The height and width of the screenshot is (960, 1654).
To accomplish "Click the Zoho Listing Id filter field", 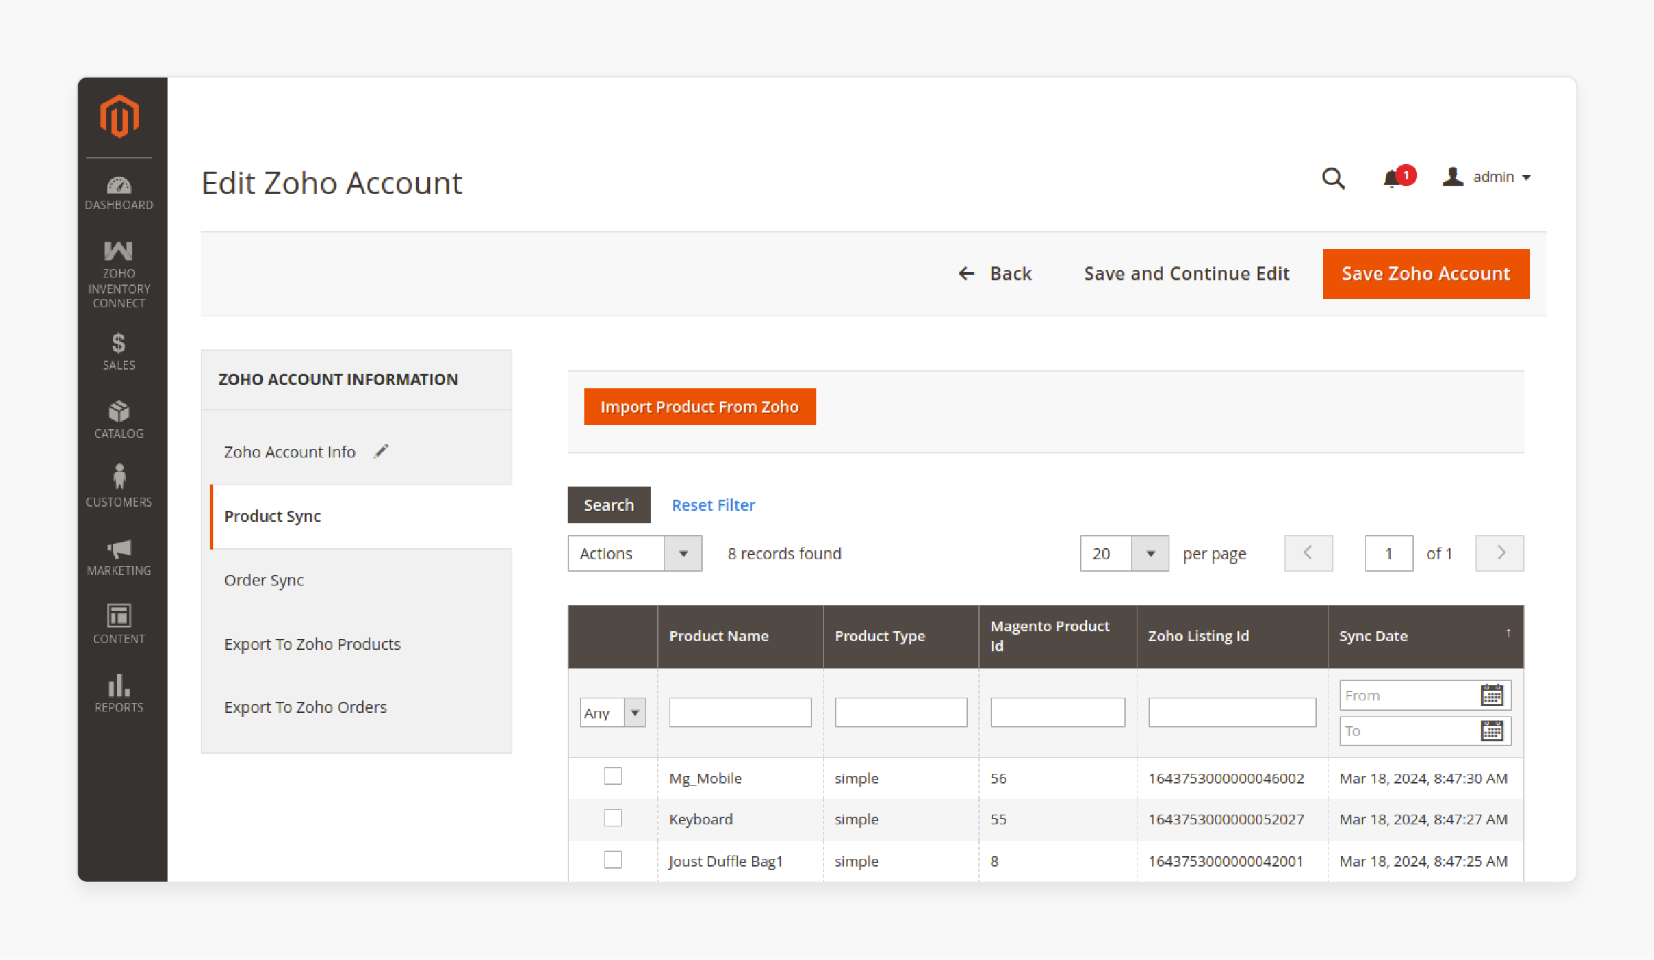I will 1232,712.
